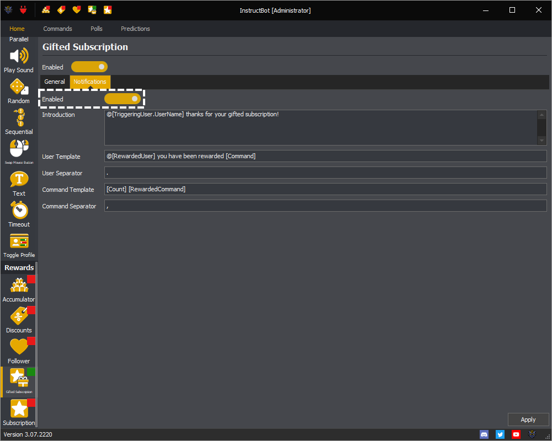The width and height of the screenshot is (552, 441).
Task: Click the Accumulator quick toggle in title bar
Action: 46,10
